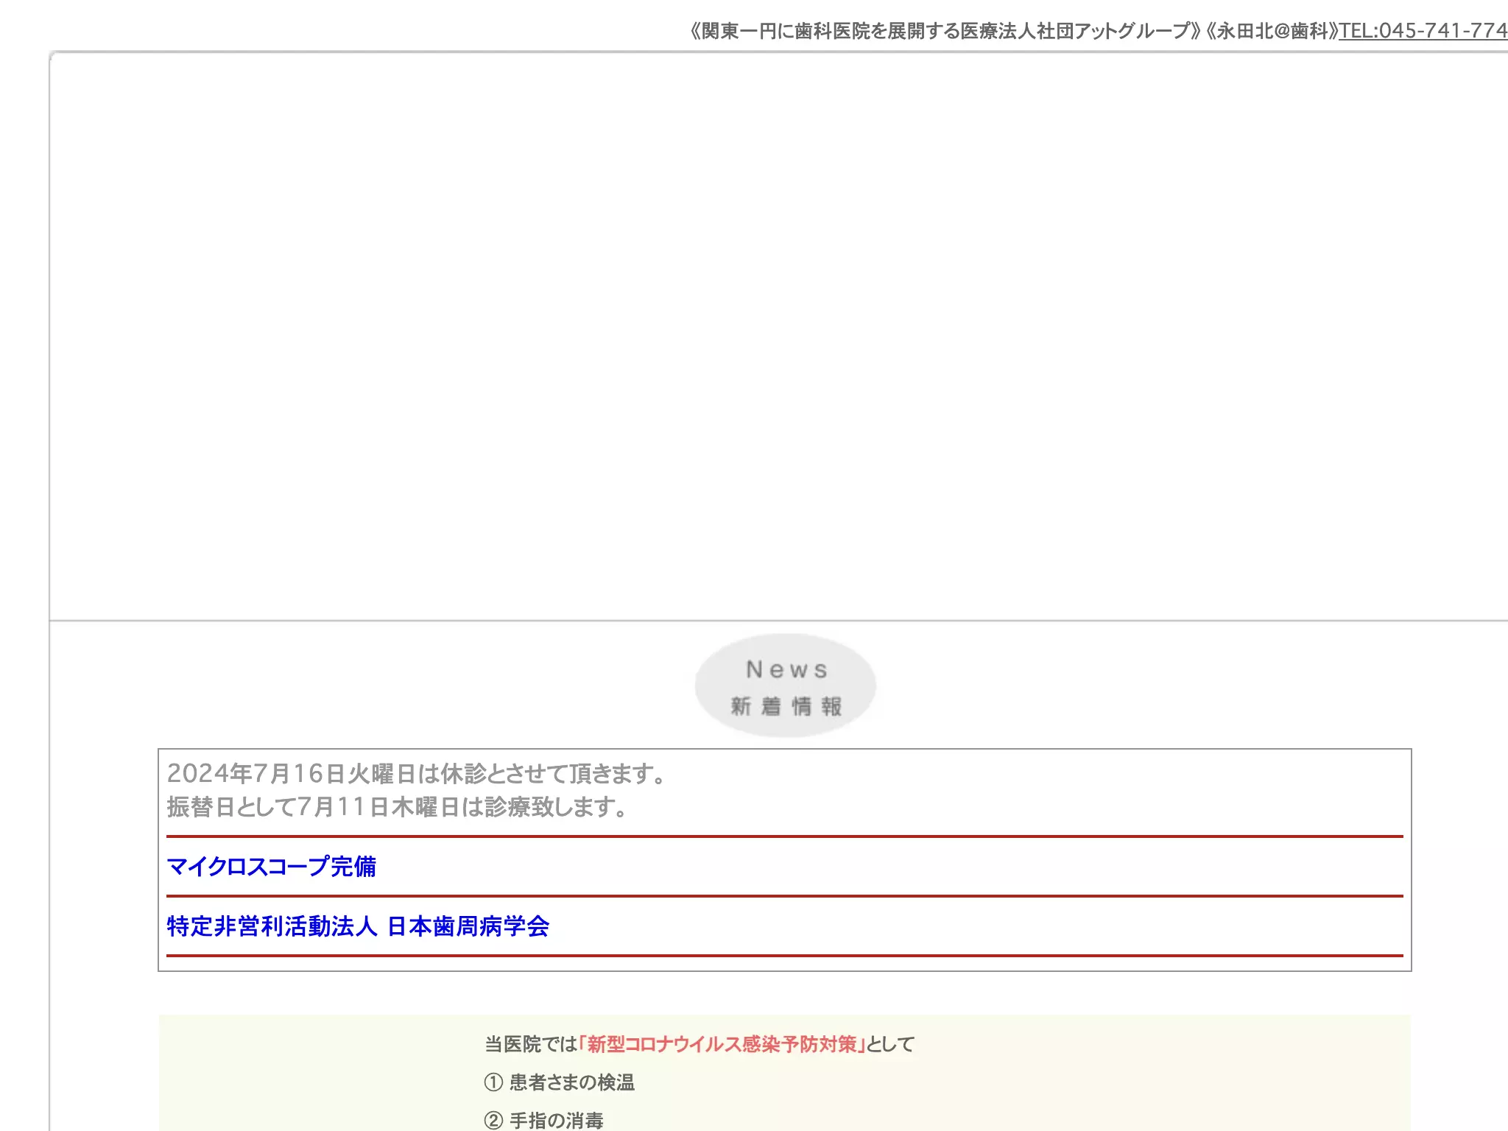Click the News 新着情報 oval badge
1508x1131 pixels.
786,686
